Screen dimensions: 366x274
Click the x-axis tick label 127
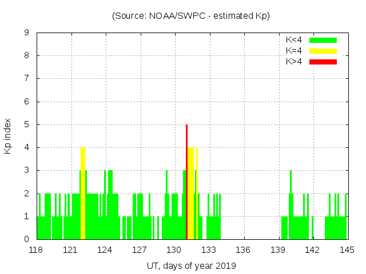pyautogui.click(x=140, y=250)
